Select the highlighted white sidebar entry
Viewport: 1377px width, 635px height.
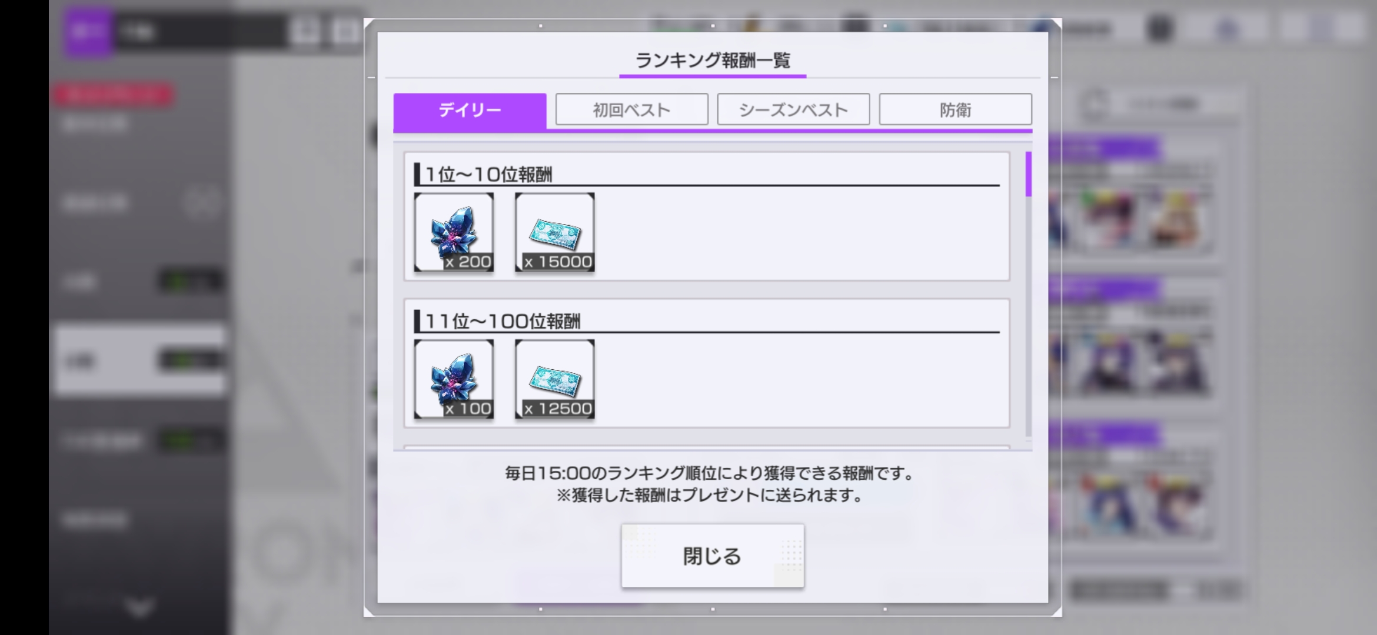coord(140,360)
